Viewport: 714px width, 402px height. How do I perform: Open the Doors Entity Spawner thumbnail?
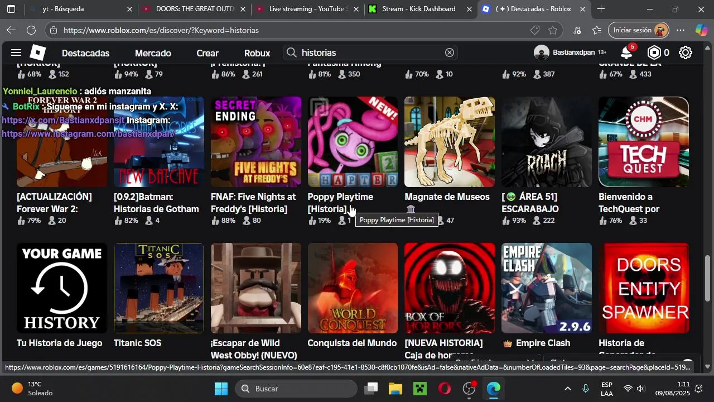(644, 288)
